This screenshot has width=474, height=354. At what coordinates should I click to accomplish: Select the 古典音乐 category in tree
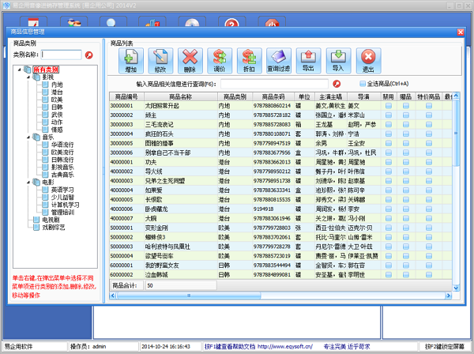[62, 175]
